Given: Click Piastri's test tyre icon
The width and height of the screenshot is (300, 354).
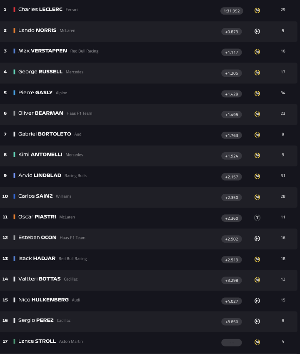Looking at the screenshot, I should (257, 218).
